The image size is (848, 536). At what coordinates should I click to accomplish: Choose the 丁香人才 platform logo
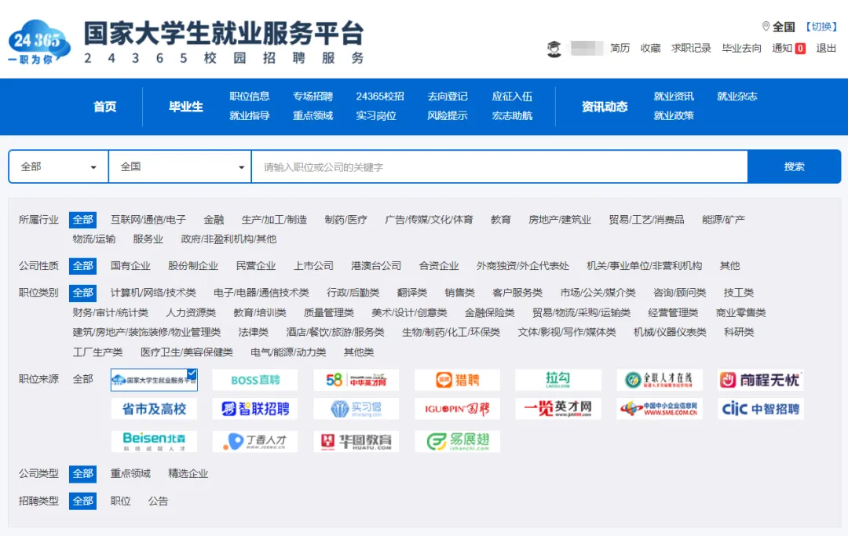click(254, 440)
